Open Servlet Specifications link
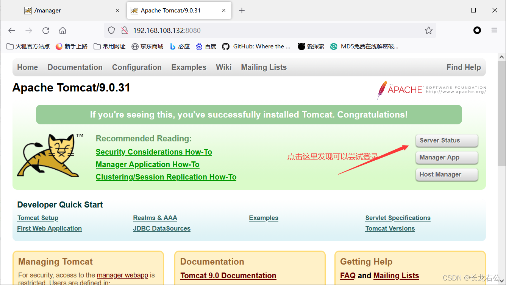506x285 pixels. pyautogui.click(x=398, y=218)
